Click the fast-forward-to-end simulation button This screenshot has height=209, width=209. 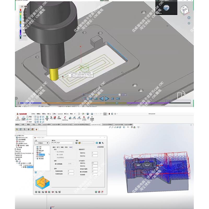pyautogui.click(x=118, y=99)
